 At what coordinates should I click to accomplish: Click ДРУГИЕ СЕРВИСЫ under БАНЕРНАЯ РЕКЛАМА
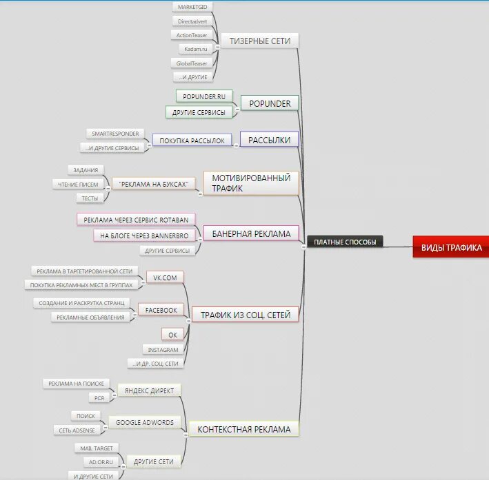pyautogui.click(x=167, y=251)
